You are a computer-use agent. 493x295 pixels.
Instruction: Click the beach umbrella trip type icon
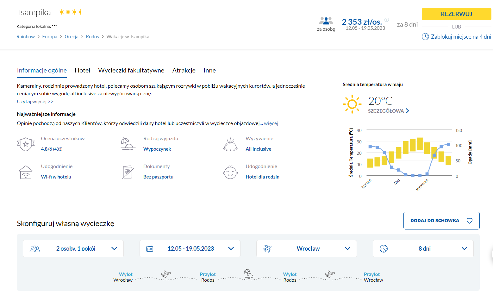[x=128, y=145]
